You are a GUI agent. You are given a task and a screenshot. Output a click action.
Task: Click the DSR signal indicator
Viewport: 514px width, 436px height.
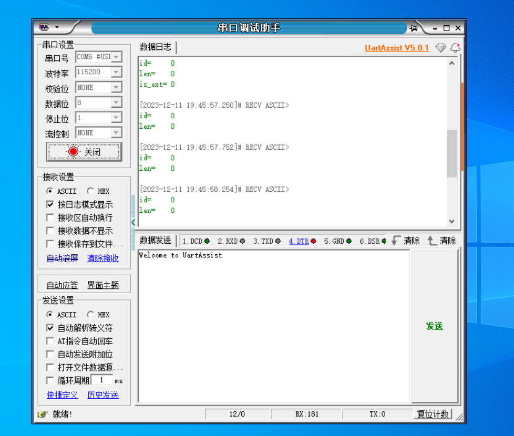pos(384,241)
